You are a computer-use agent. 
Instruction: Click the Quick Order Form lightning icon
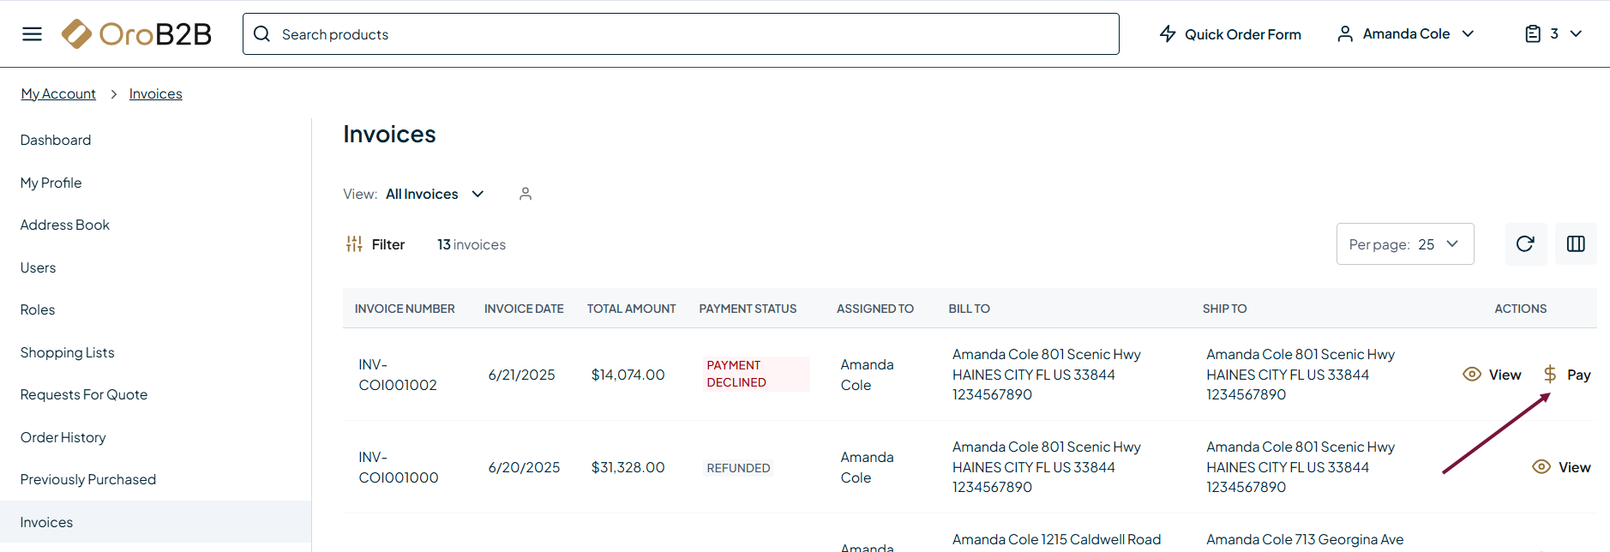(1168, 34)
